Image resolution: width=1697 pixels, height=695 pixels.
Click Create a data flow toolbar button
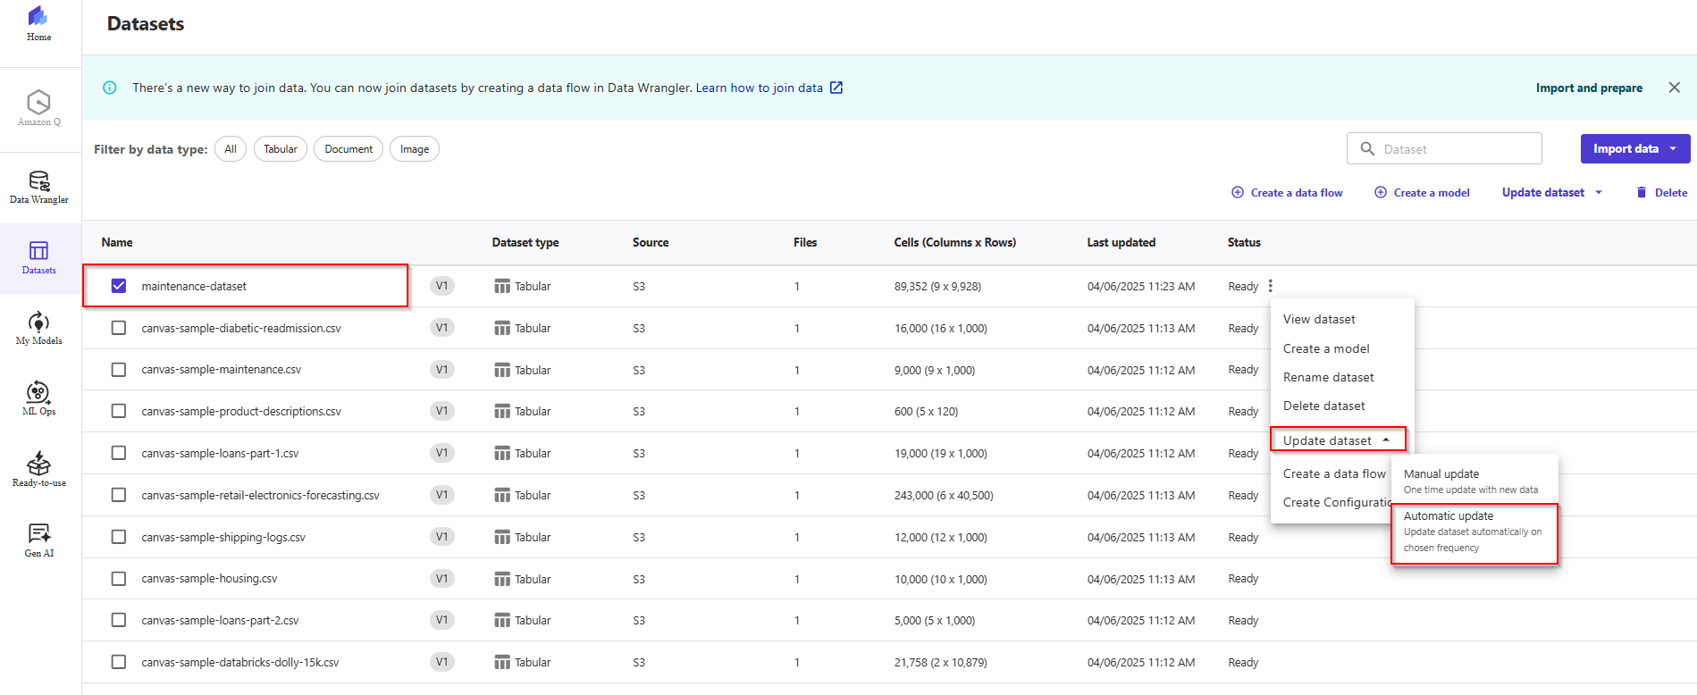click(1287, 192)
